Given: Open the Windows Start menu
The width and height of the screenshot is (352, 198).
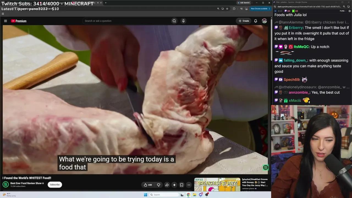Looking at the screenshot, I should pos(145,195).
